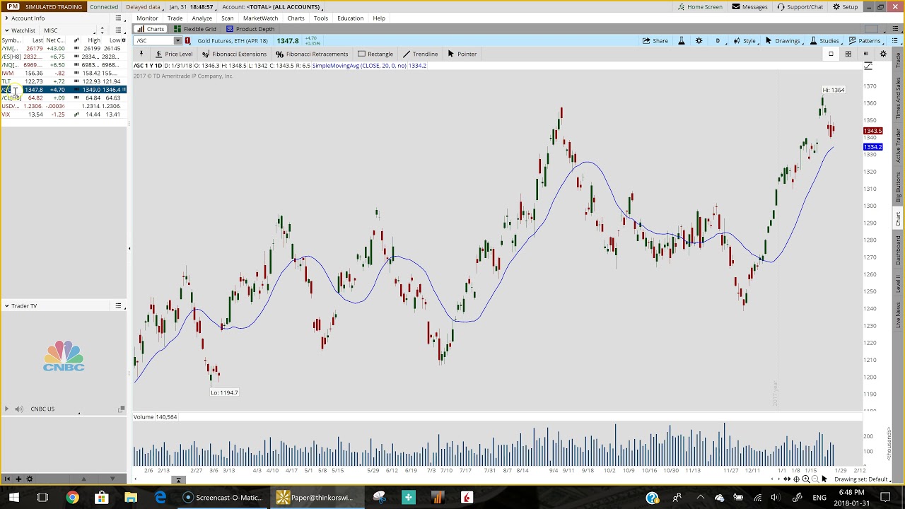Click the flask icon next to Share
905x509 pixels.
coord(682,41)
